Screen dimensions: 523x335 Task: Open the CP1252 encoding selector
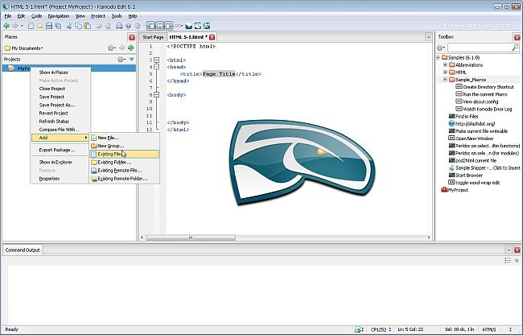pos(381,329)
